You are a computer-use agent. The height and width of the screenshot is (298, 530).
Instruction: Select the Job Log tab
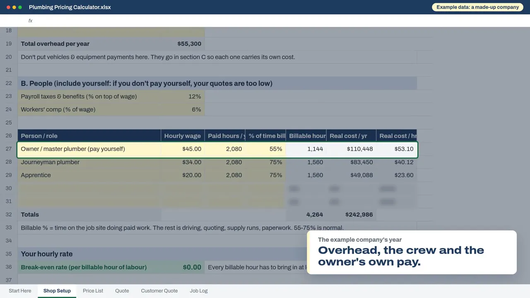[199, 291]
